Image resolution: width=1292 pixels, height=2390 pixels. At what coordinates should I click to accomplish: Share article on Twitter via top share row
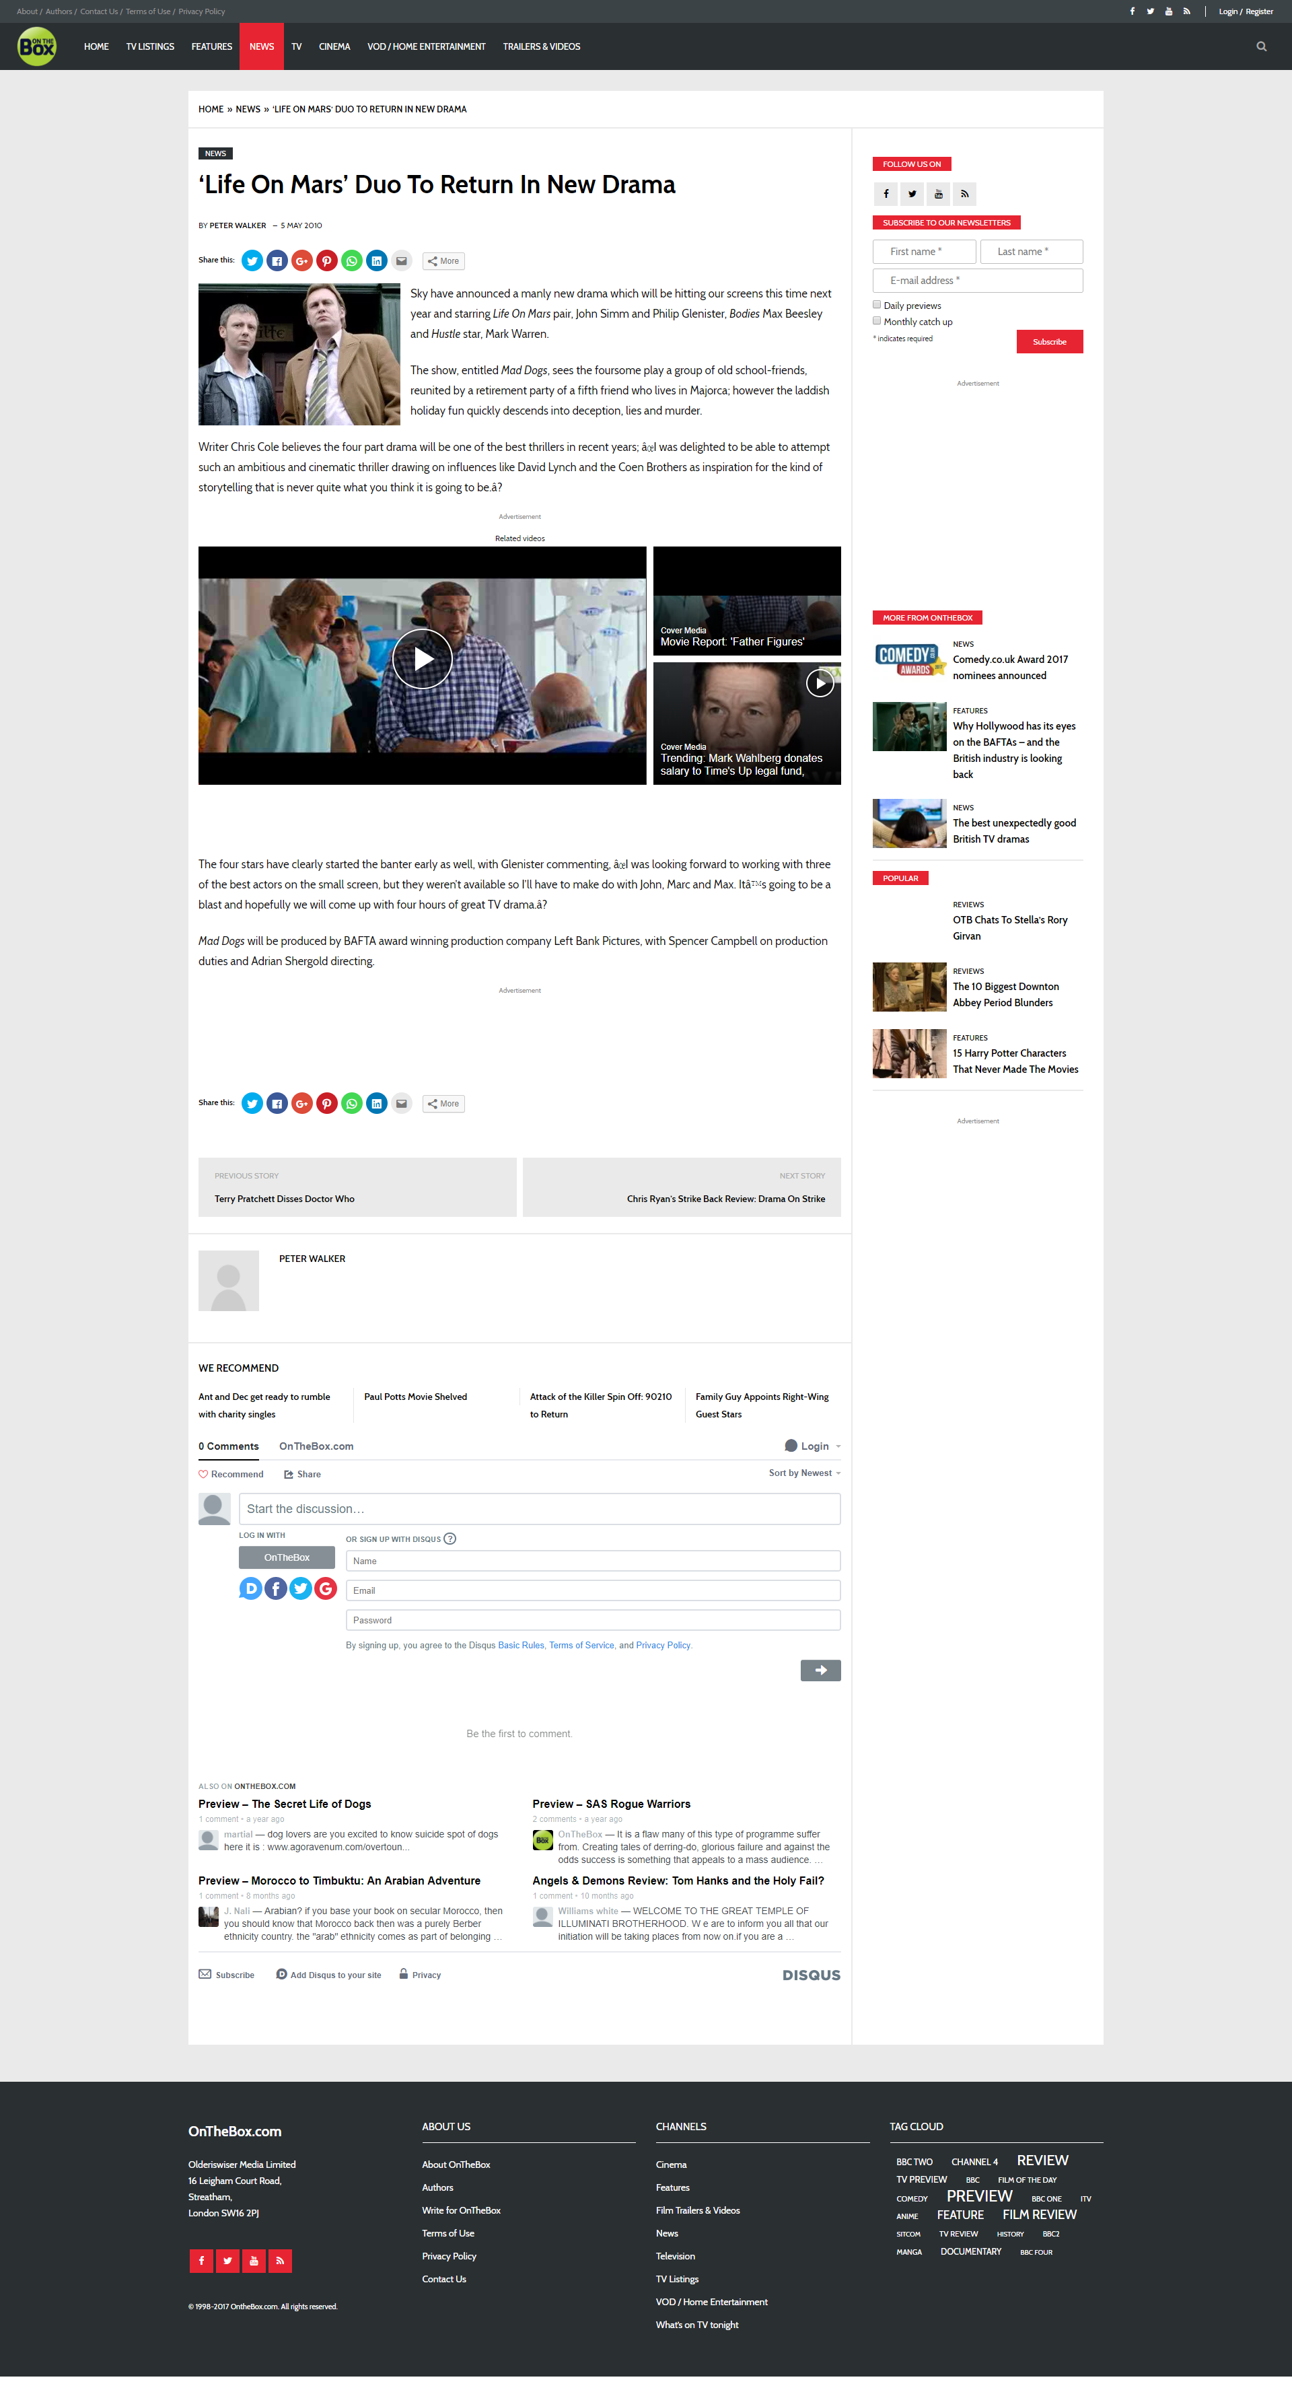point(252,260)
